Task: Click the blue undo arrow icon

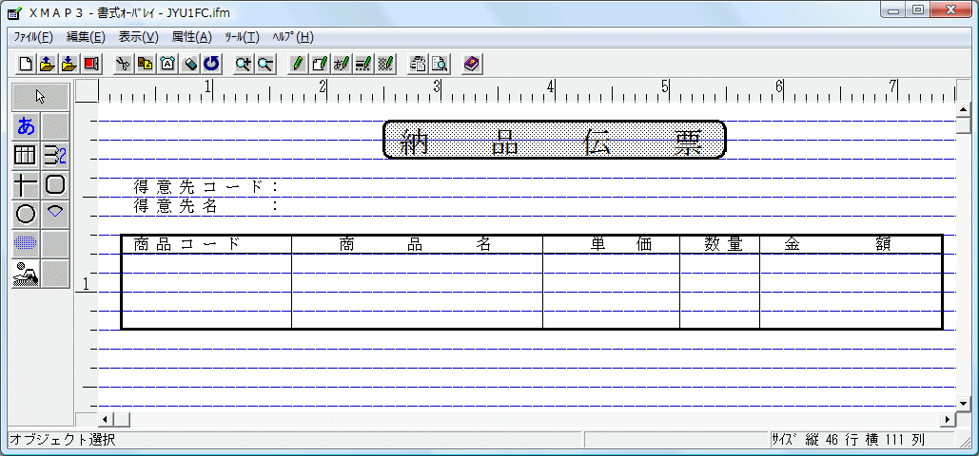Action: [x=212, y=63]
